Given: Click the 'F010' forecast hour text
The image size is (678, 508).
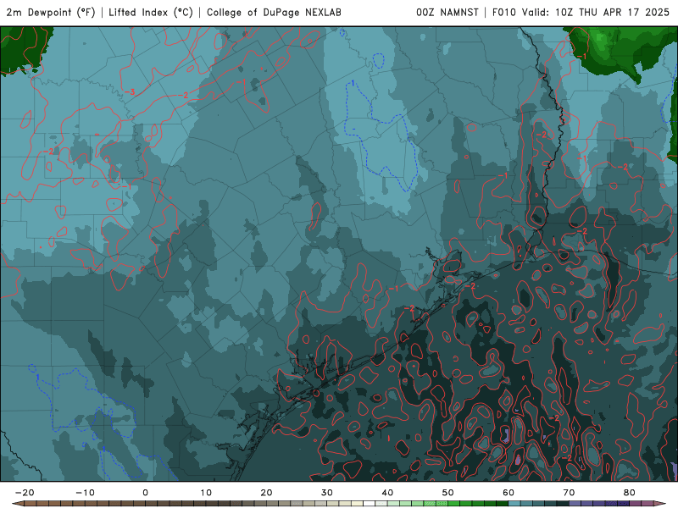Looking at the screenshot, I should tap(504, 13).
